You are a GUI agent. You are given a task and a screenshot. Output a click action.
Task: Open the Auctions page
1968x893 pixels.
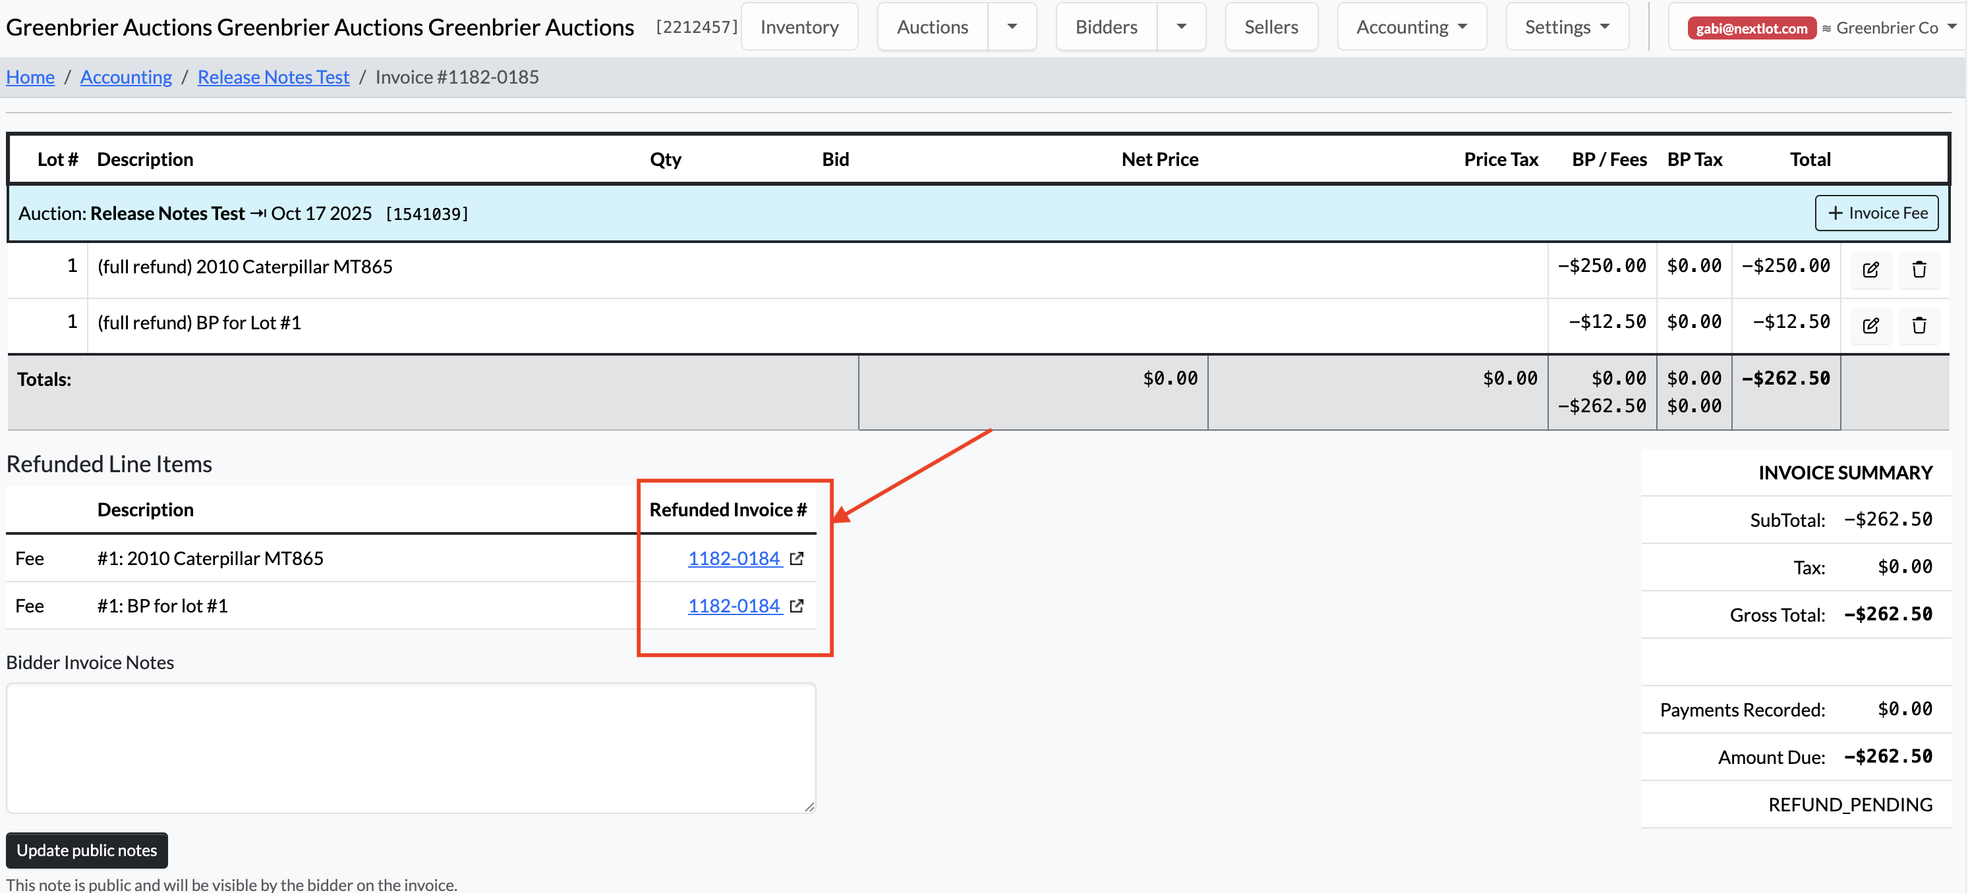(932, 27)
